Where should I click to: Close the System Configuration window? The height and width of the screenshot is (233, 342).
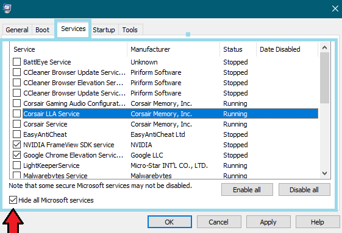(x=335, y=9)
